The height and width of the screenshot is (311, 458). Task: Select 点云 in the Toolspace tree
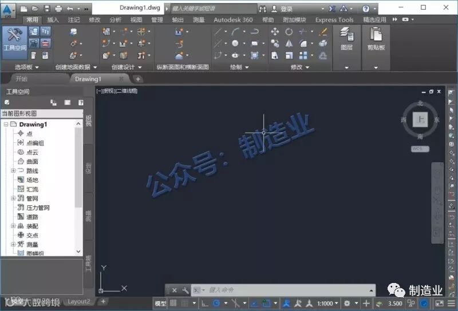click(x=32, y=152)
